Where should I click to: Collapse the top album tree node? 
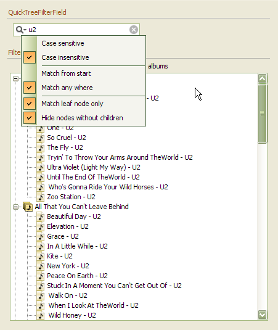tap(15, 78)
